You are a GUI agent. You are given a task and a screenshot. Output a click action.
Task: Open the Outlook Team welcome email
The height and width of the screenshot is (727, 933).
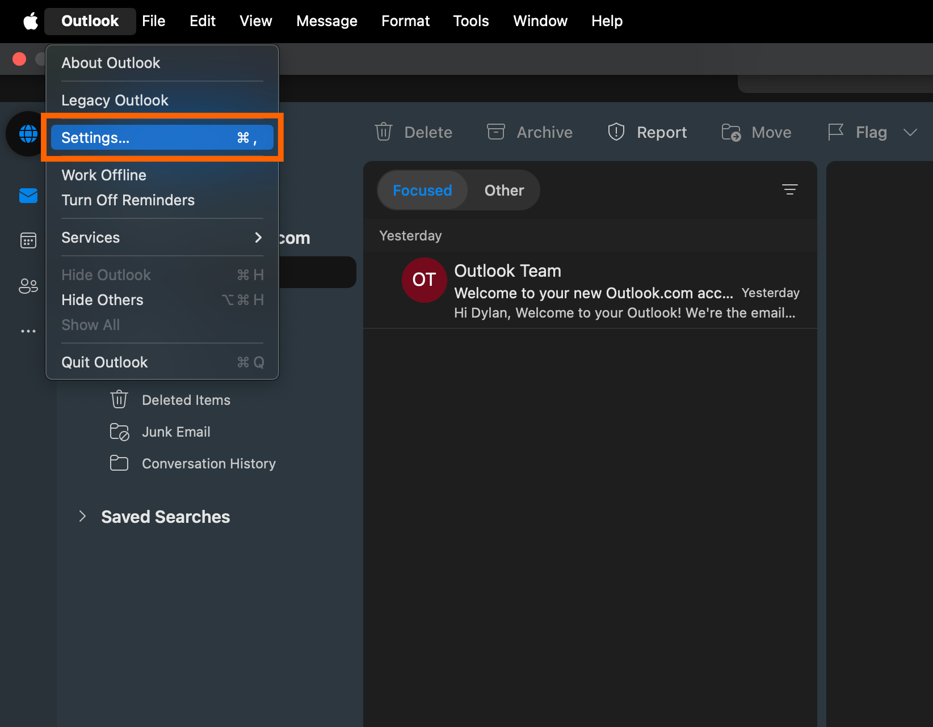pyautogui.click(x=590, y=290)
